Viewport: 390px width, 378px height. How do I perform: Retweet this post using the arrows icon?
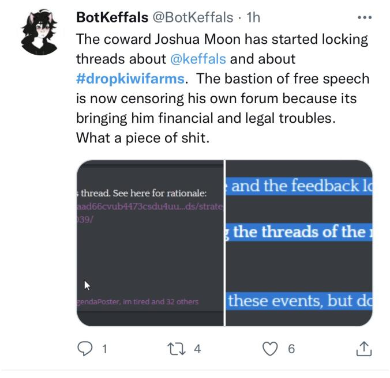[x=177, y=349]
